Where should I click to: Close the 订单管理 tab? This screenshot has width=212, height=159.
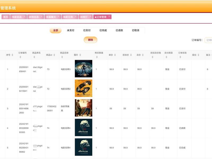109,16
